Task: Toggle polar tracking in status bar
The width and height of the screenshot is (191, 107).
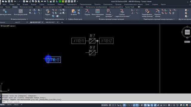Action: pos(124,105)
